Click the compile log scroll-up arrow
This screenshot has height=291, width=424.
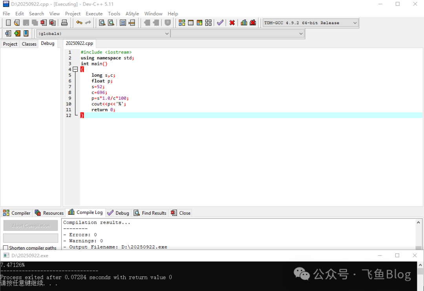click(x=419, y=223)
